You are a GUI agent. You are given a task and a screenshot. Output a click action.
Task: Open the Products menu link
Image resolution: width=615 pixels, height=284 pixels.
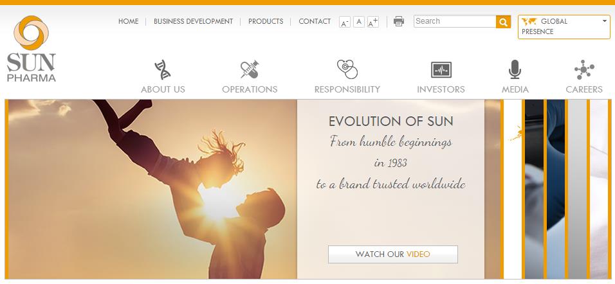coord(266,21)
